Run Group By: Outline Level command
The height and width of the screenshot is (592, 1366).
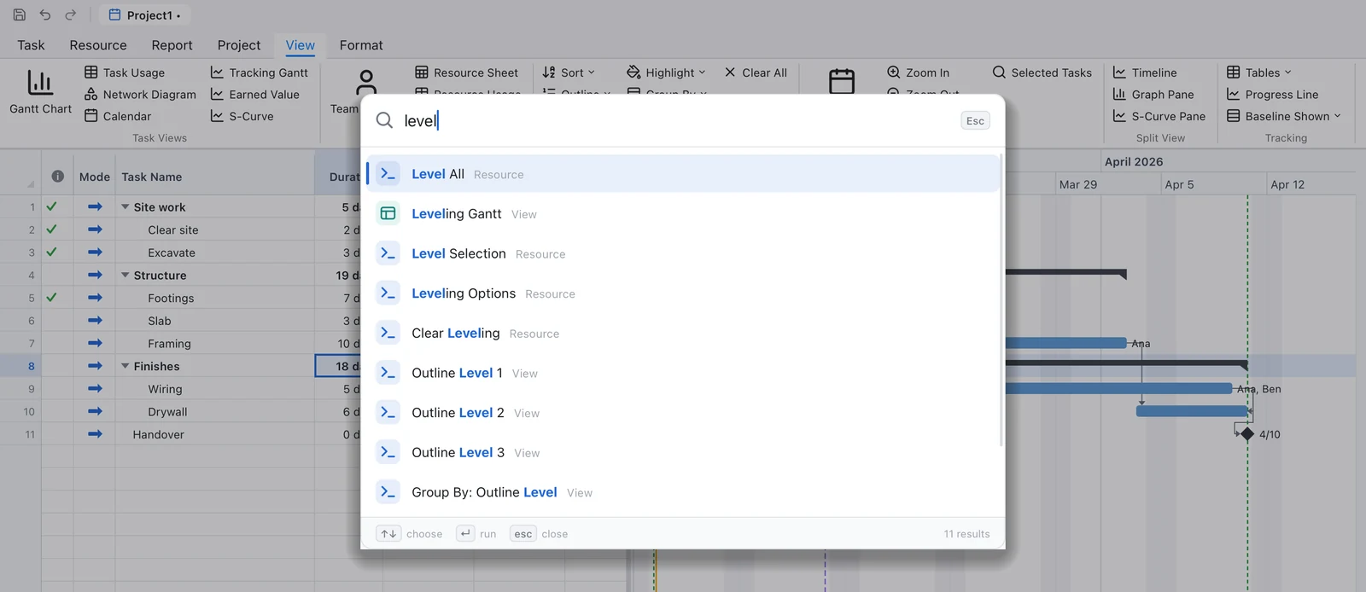[682, 492]
